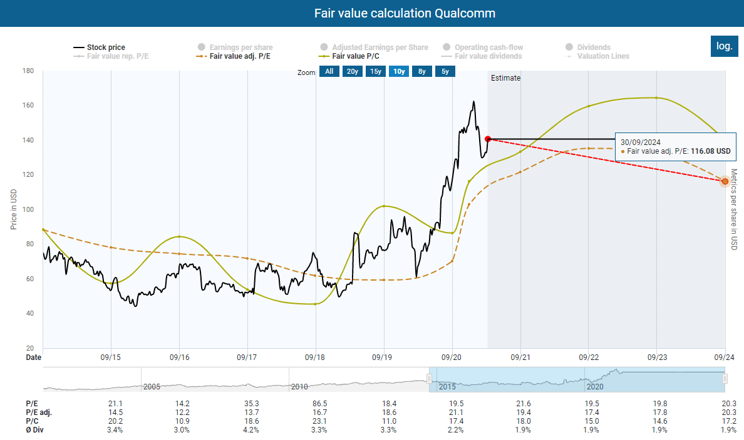The width and height of the screenshot is (744, 440).
Task: Click the P/E adj. row label
Action: [x=39, y=412]
